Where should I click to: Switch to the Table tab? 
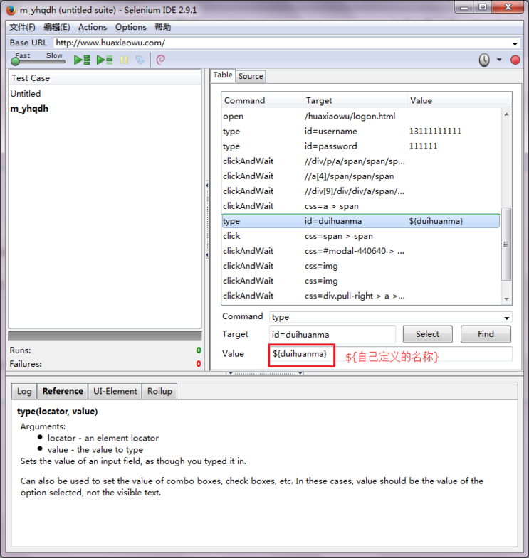coord(223,75)
